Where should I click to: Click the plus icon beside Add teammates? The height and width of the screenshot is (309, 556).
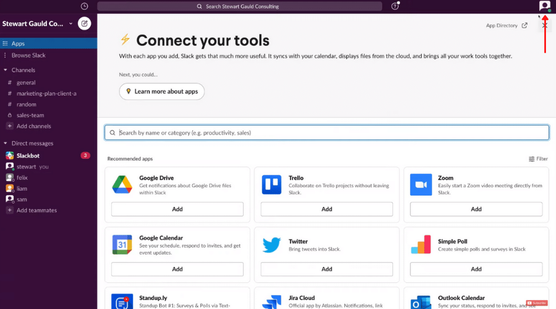coord(9,210)
